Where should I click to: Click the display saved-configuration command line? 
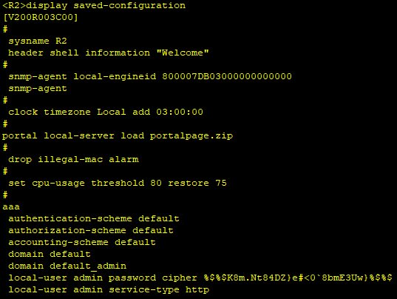tap(94, 6)
